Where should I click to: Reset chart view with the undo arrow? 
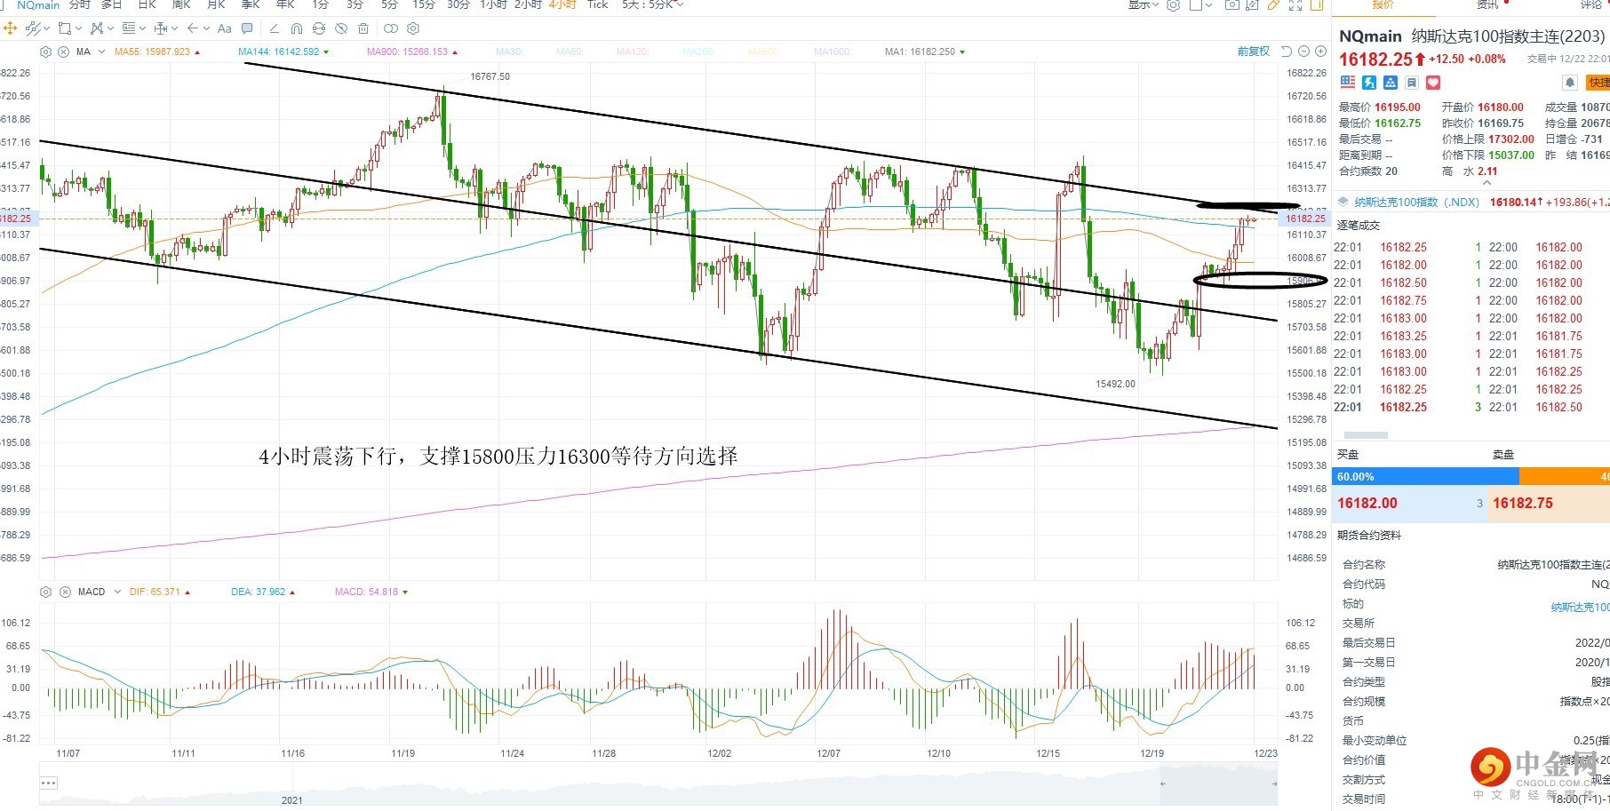[x=1287, y=52]
